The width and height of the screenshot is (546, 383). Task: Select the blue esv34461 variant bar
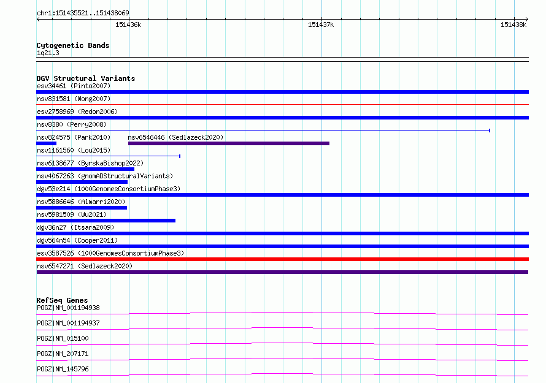[282, 92]
